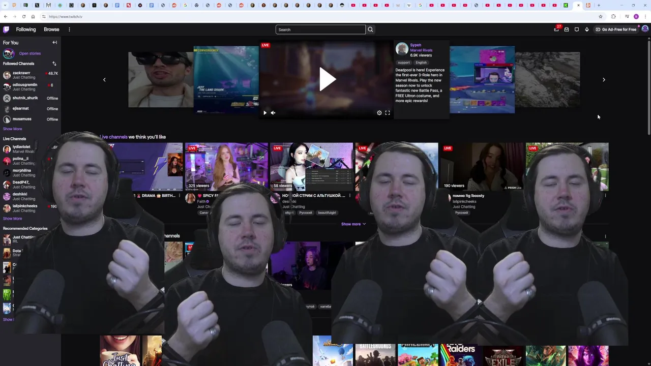Click the stories avatar next to Open stories
The width and height of the screenshot is (651, 366).
click(9, 53)
